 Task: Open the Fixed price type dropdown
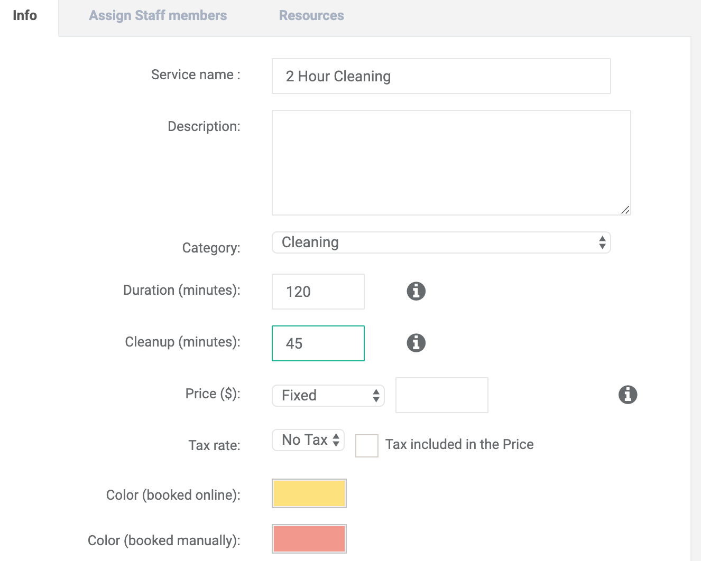[328, 396]
